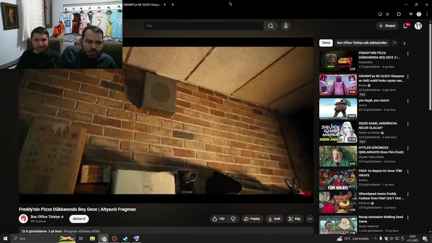This screenshot has width=432, height=243.
Task: Open Chrome three-dot menu
Action: tap(427, 14)
